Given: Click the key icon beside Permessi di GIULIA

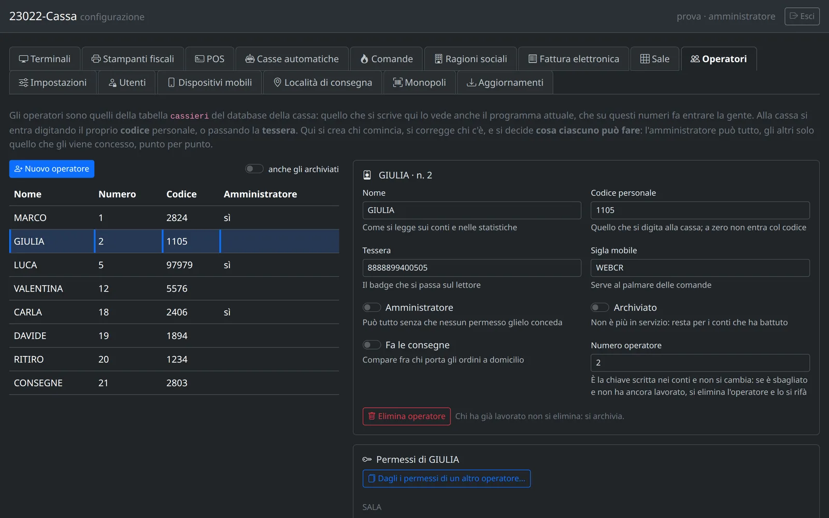Looking at the screenshot, I should (367, 459).
